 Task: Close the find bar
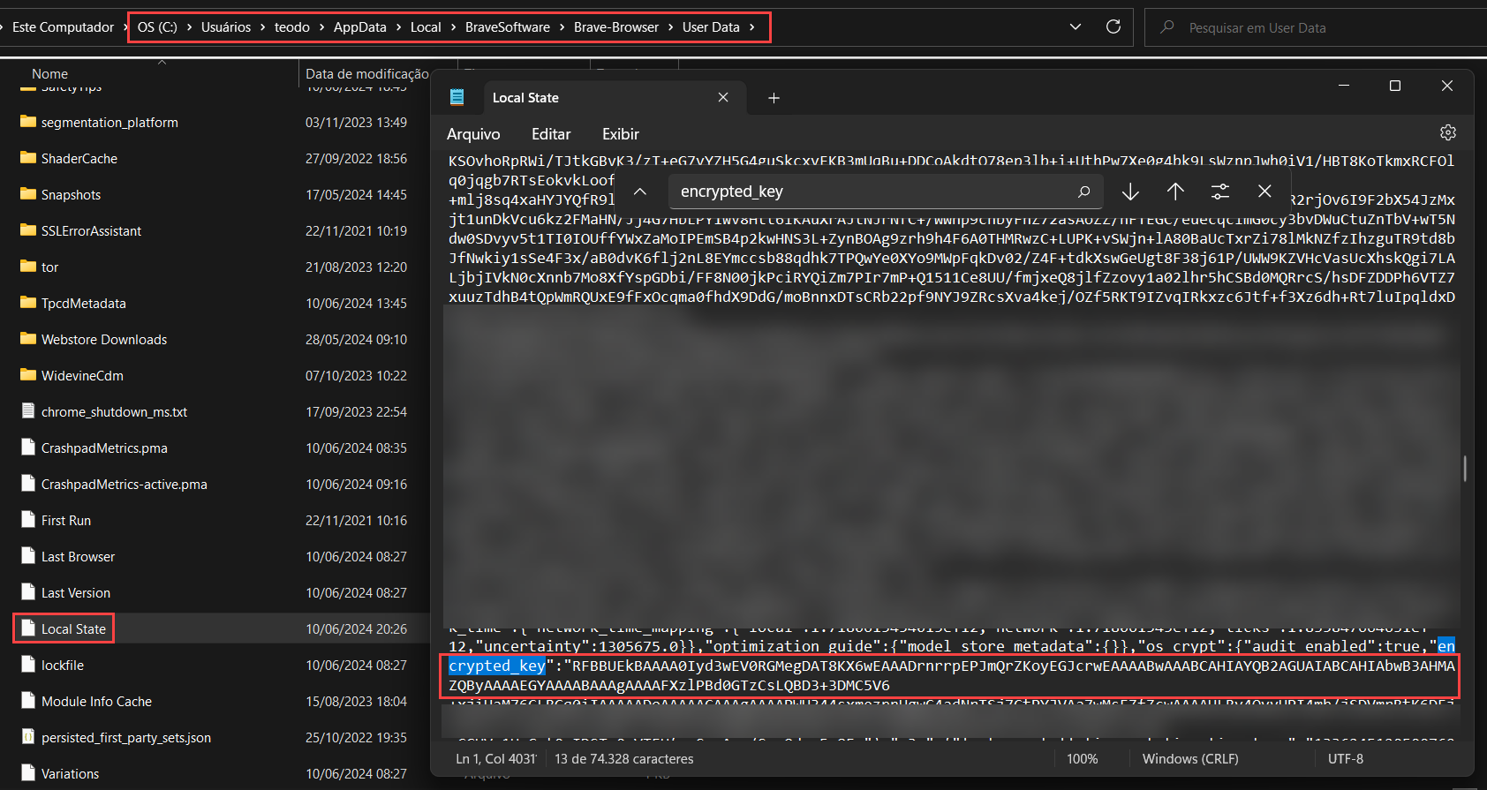point(1264,192)
